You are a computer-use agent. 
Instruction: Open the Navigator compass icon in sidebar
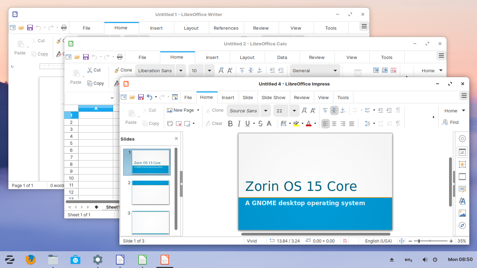point(462,225)
